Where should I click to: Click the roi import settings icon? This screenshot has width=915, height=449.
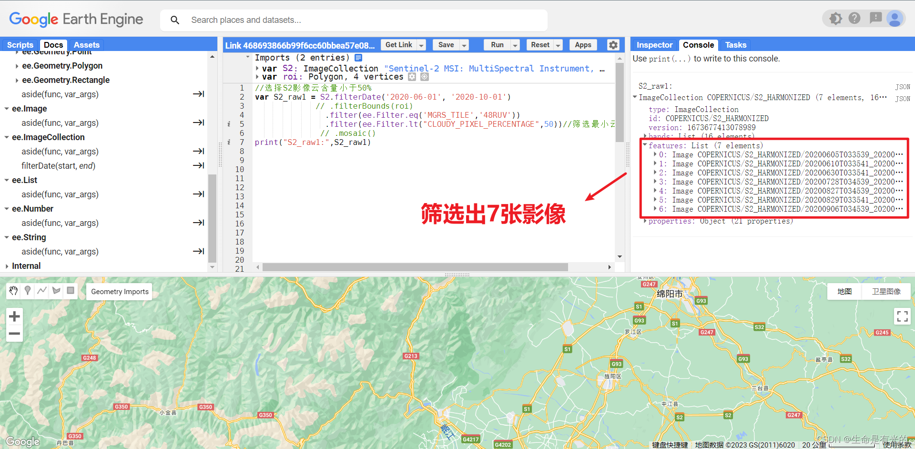[412, 77]
